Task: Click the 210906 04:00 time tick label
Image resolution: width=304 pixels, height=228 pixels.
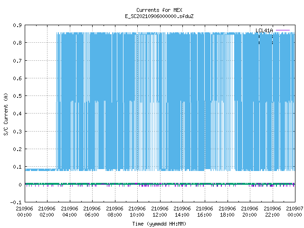Action: [70, 211]
